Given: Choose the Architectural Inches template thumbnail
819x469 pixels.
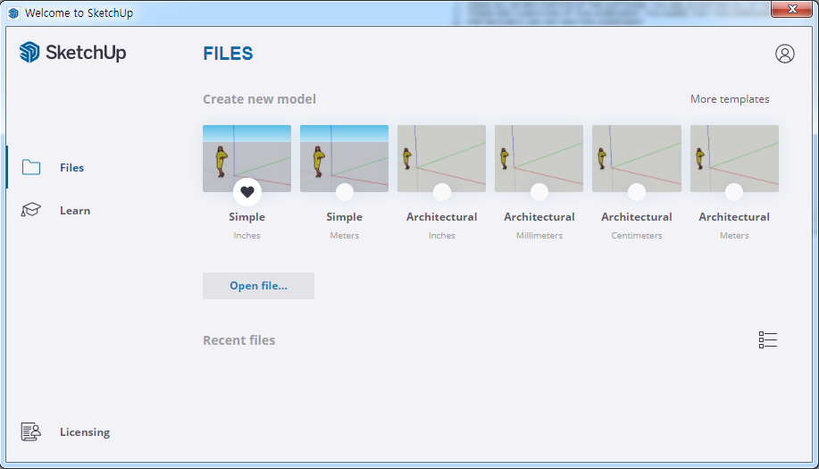Looking at the screenshot, I should coord(442,158).
